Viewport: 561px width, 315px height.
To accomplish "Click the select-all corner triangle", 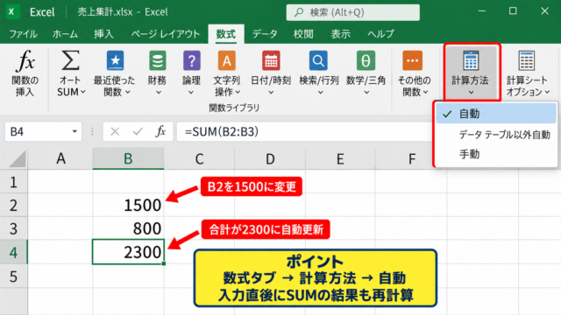I will click(x=18, y=159).
